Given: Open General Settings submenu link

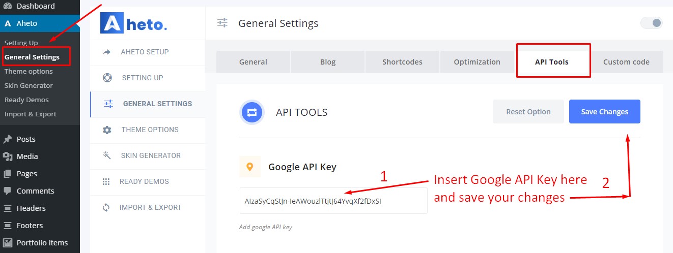Looking at the screenshot, I should 32,57.
